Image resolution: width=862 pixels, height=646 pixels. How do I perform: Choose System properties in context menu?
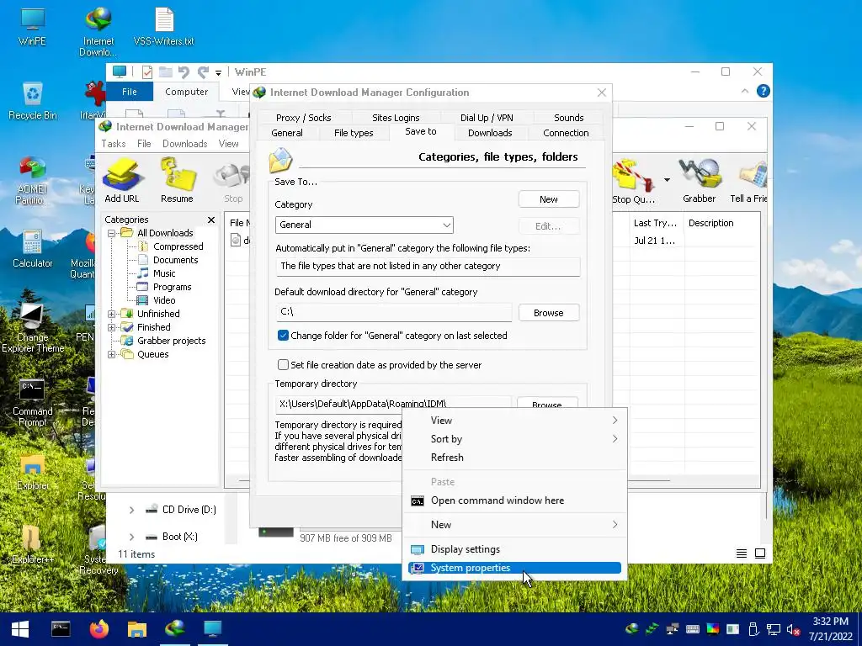point(514,568)
